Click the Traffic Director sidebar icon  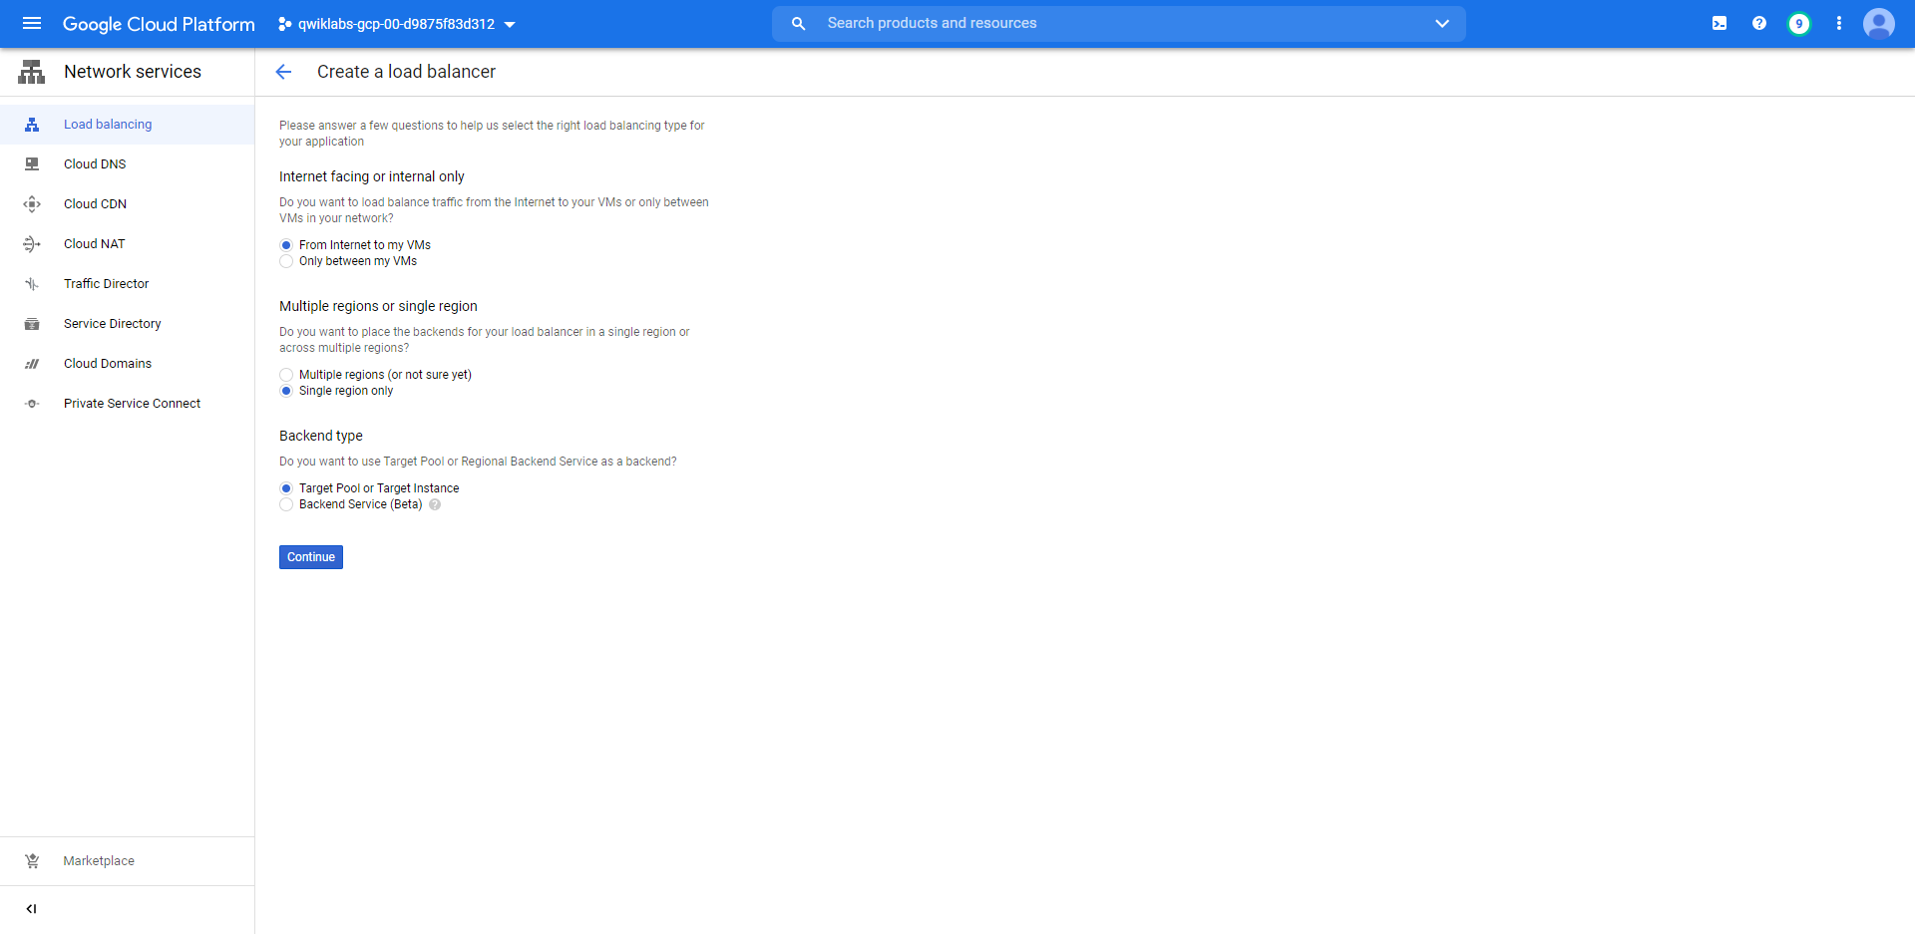pos(32,284)
